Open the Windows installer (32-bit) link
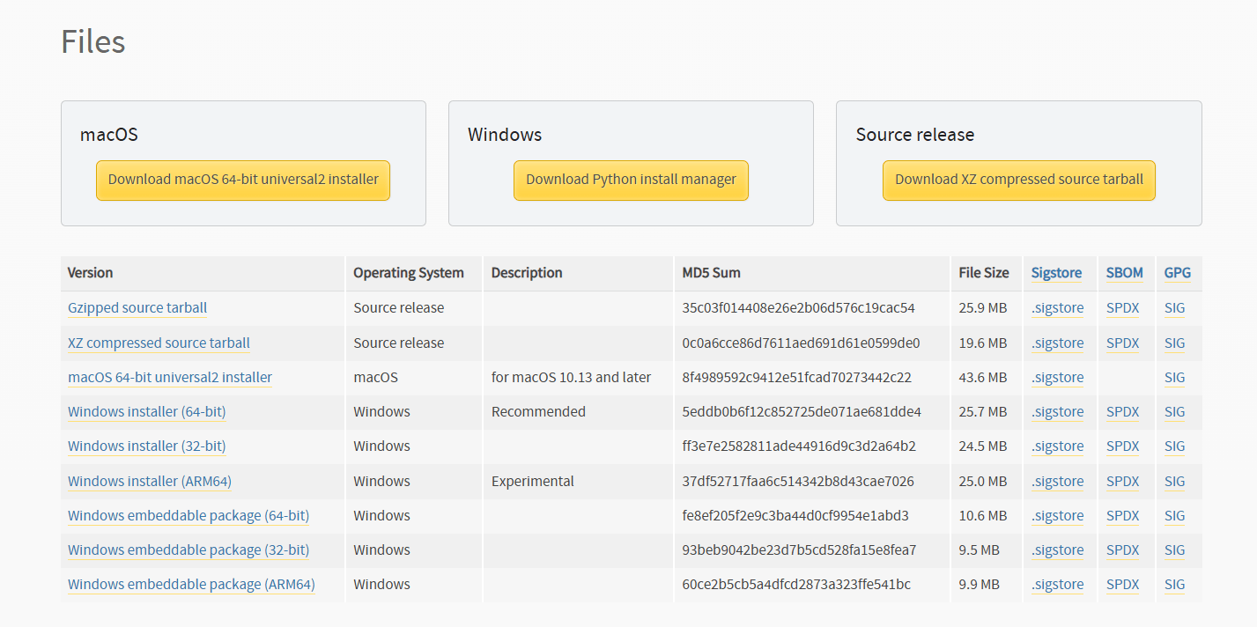Viewport: 1257px width, 627px height. [x=146, y=446]
